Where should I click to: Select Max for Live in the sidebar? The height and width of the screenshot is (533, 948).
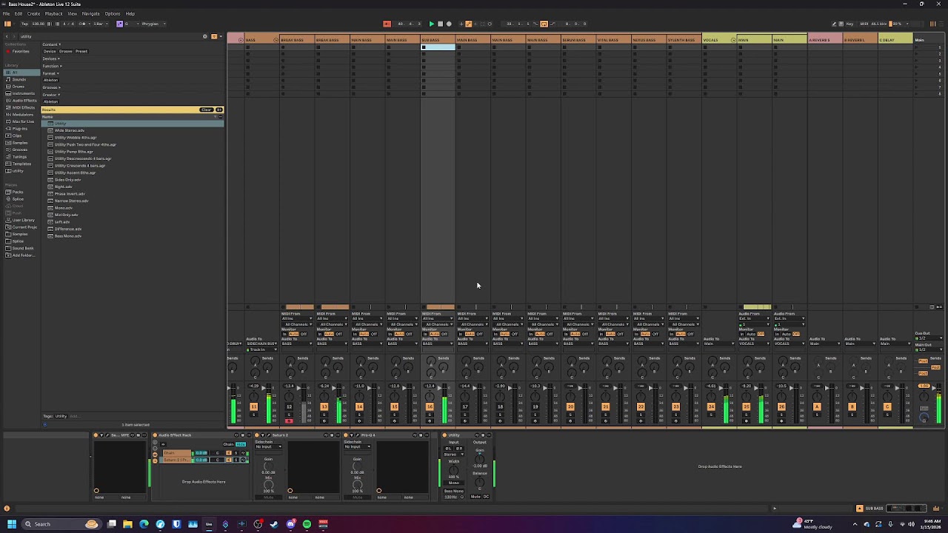coord(23,121)
